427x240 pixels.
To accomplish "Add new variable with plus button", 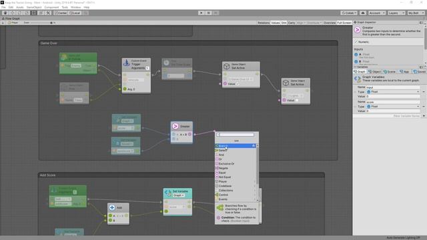I will 424,115.
